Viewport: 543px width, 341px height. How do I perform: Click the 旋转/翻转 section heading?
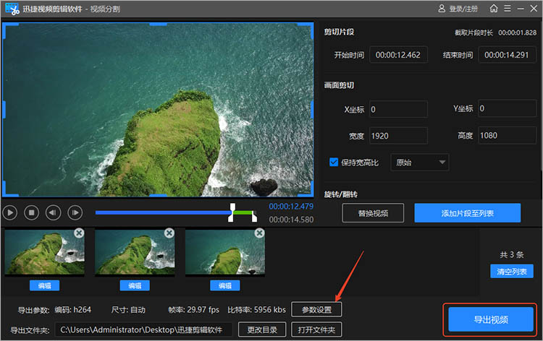coord(341,194)
